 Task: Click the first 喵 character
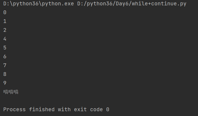[x=6, y=92]
